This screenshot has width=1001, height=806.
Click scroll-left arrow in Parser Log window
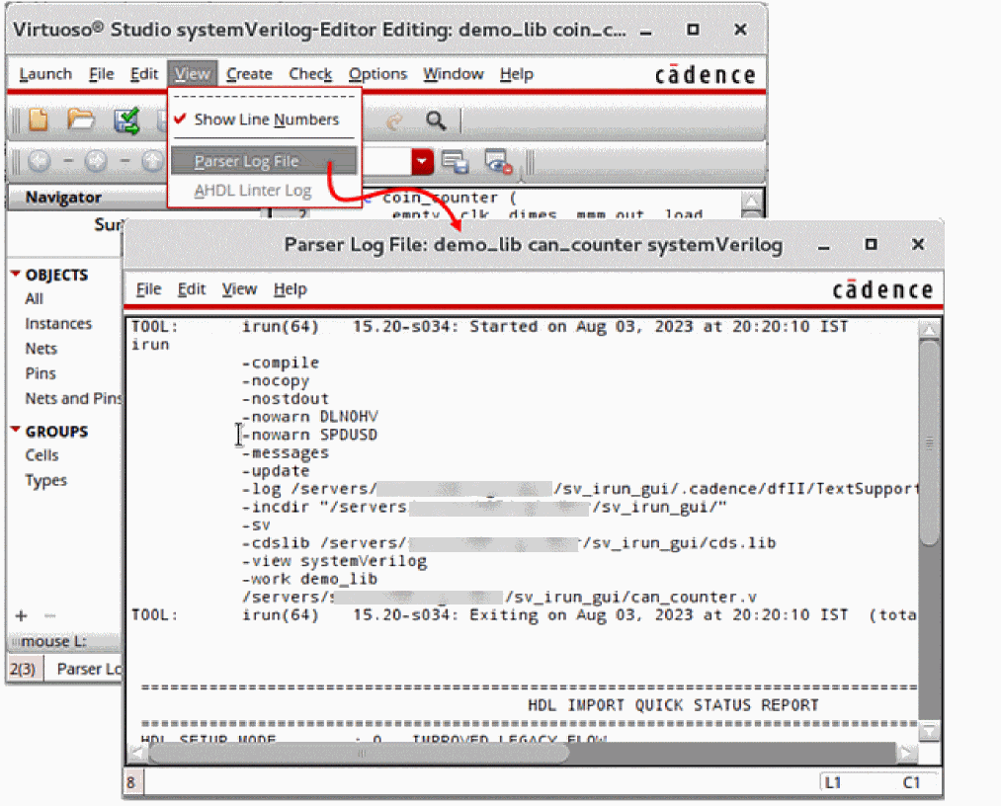[136, 753]
